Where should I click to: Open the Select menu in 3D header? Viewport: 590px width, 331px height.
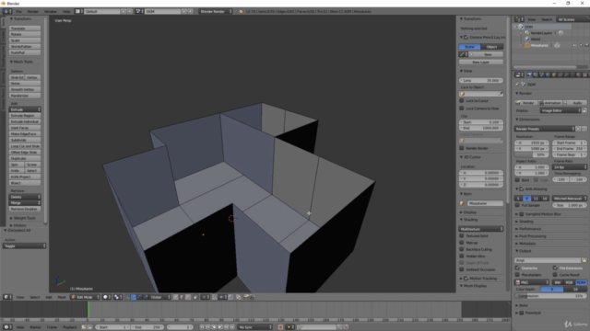pyautogui.click(x=35, y=297)
